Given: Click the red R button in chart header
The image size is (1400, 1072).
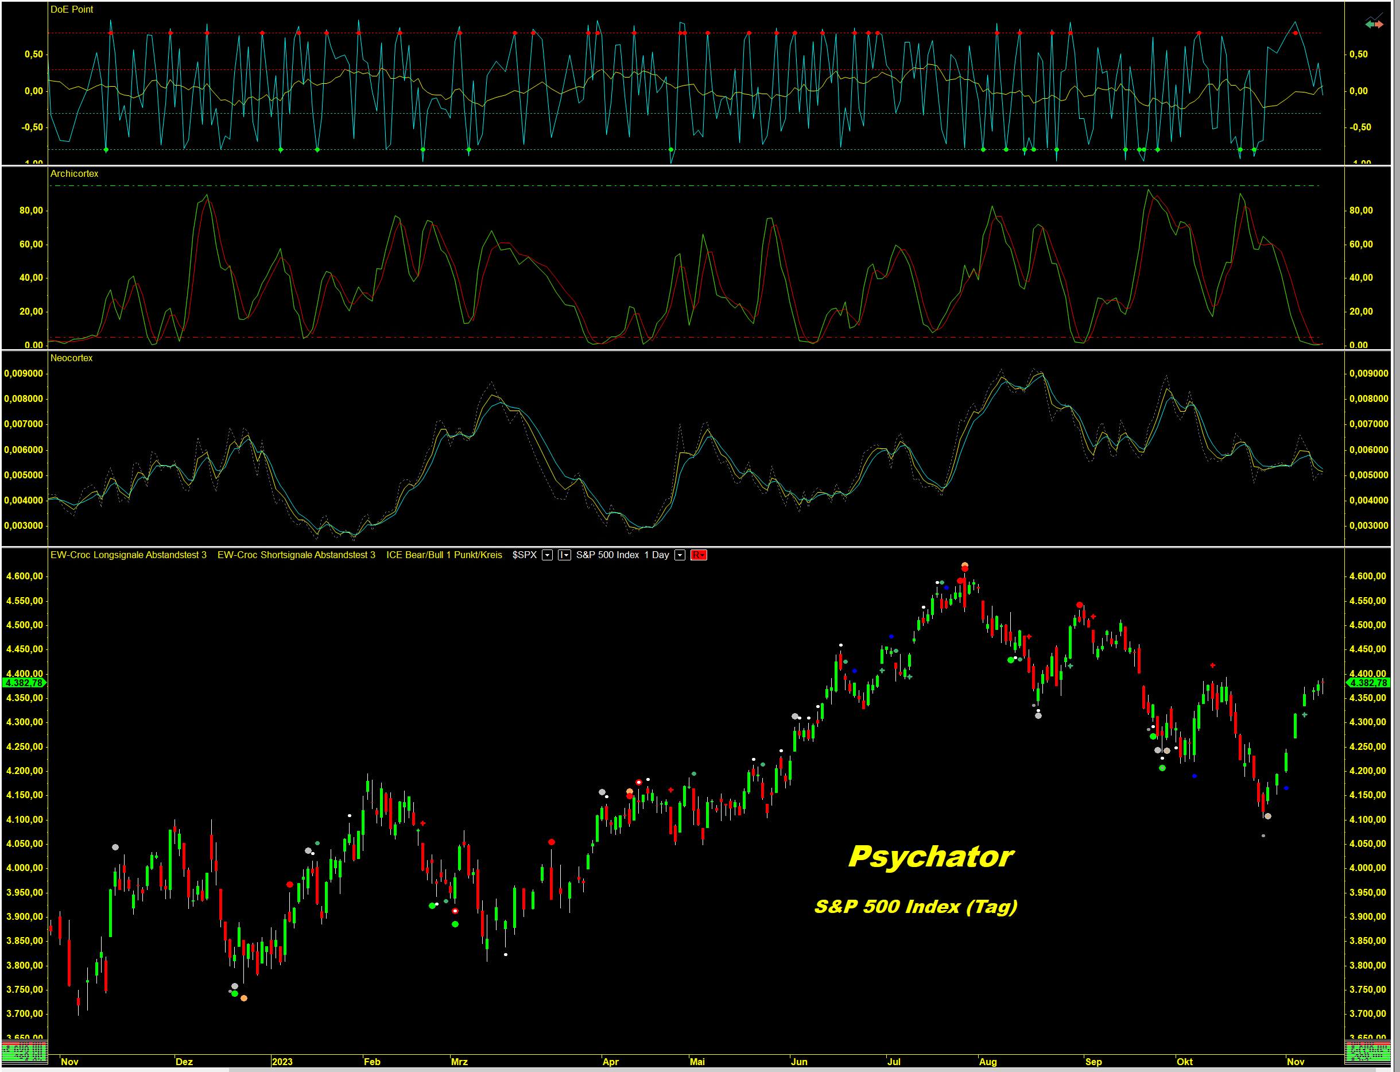Looking at the screenshot, I should (699, 555).
